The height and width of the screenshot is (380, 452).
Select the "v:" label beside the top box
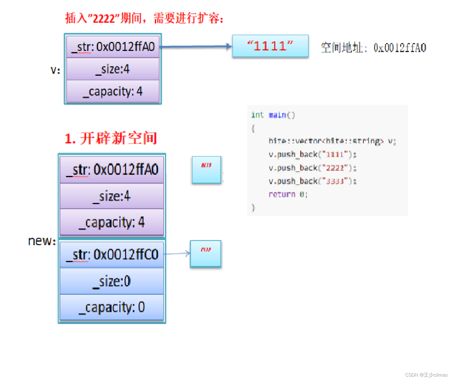[x=55, y=70]
